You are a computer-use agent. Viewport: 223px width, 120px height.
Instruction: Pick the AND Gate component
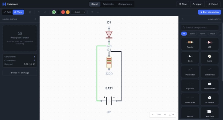pyautogui.click(x=210, y=113)
